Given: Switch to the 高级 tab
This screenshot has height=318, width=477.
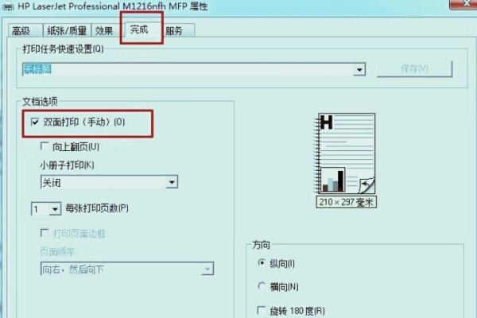Looking at the screenshot, I should [25, 30].
